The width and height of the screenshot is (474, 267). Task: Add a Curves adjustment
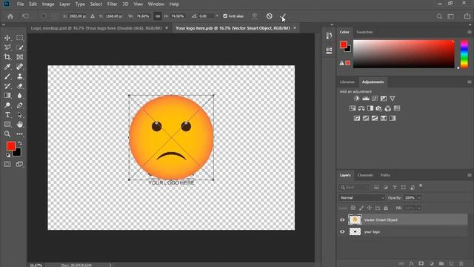click(x=375, y=99)
